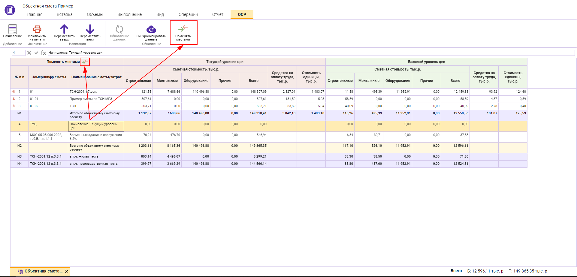Click Номер/шифр сметы column header
Screen dimensions: 577x277
click(49, 77)
